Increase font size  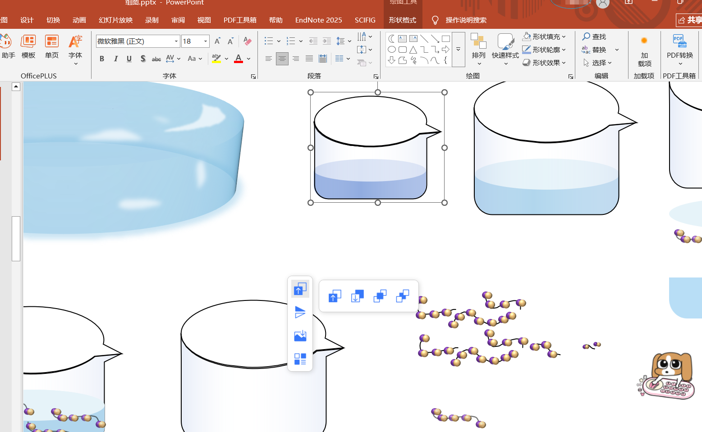tap(217, 41)
